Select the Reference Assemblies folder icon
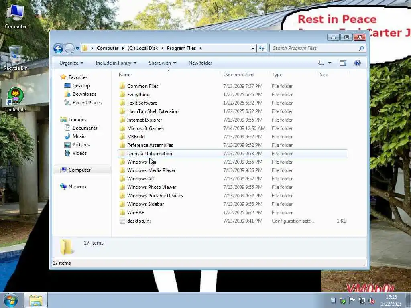The image size is (411, 308). click(x=122, y=145)
